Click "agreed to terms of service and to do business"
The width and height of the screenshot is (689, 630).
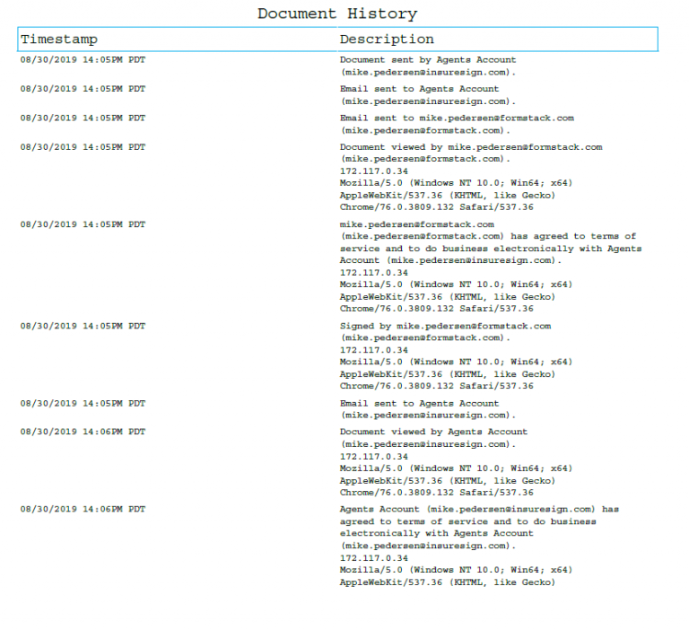point(467,521)
